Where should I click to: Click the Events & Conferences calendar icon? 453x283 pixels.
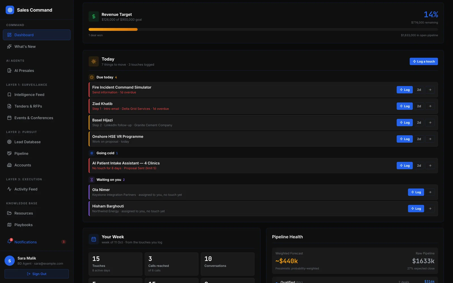[9, 118]
